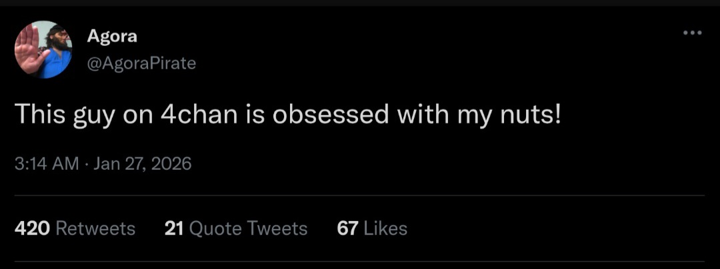720x269 pixels.
Task: Click the bold 67 like count
Action: (347, 228)
